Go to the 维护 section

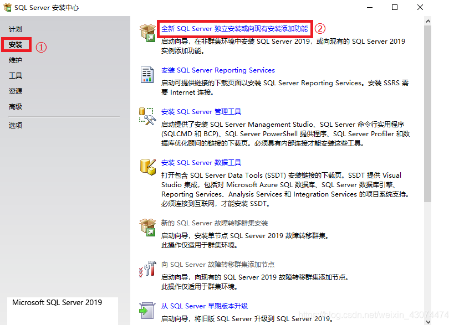[16, 60]
